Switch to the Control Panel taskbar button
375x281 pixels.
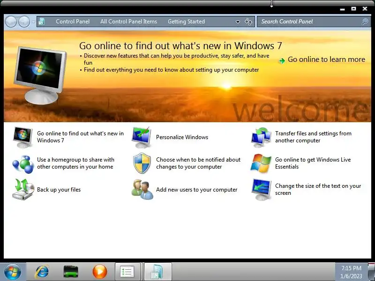click(158, 272)
